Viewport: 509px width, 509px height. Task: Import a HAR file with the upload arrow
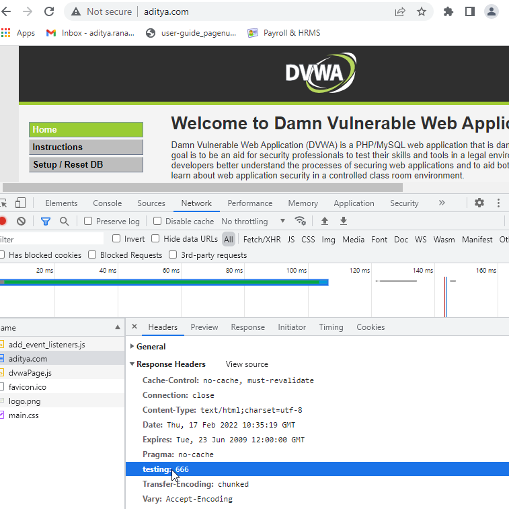pyautogui.click(x=324, y=221)
